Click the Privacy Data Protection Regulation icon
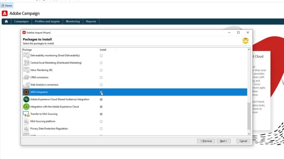 click(x=26, y=129)
